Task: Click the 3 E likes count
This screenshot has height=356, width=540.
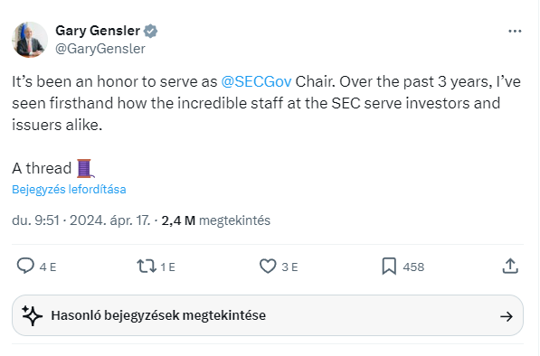Action: click(289, 267)
